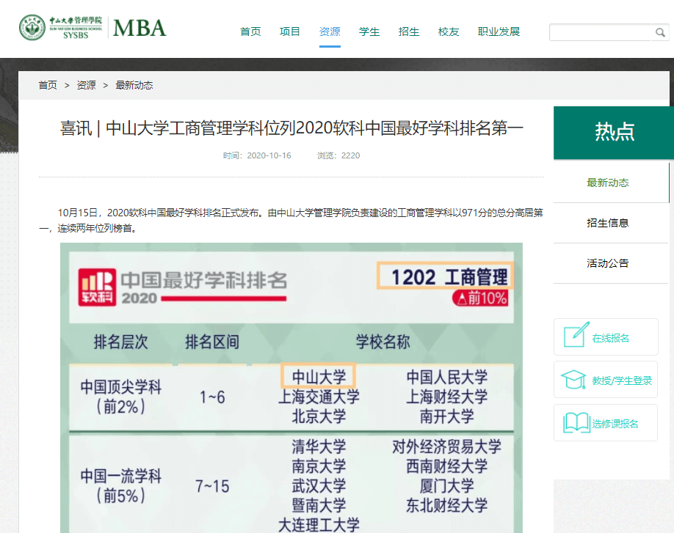Open the 职业发展 navigation menu

pyautogui.click(x=499, y=32)
